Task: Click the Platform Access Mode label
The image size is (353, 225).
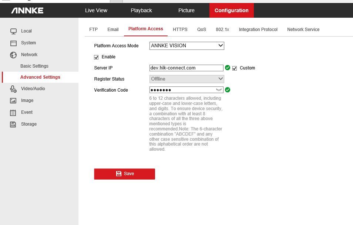Action: click(x=116, y=46)
